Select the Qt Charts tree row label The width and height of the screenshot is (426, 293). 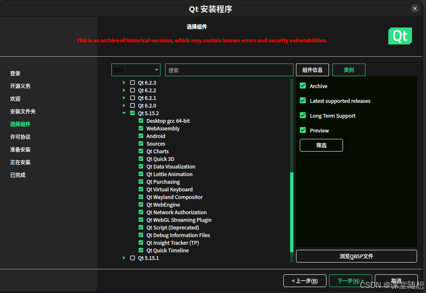tap(158, 151)
